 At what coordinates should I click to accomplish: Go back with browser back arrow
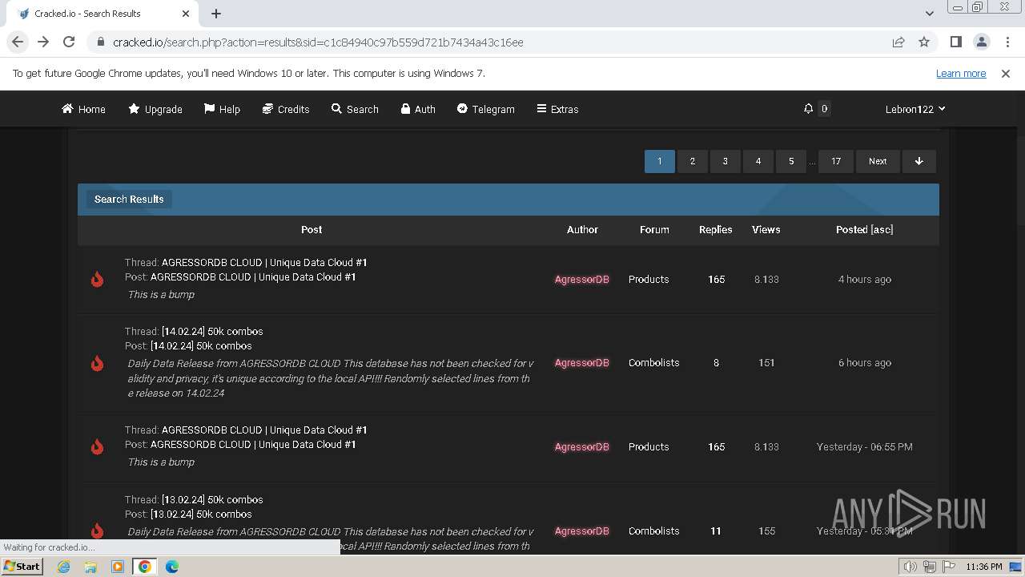[x=18, y=42]
